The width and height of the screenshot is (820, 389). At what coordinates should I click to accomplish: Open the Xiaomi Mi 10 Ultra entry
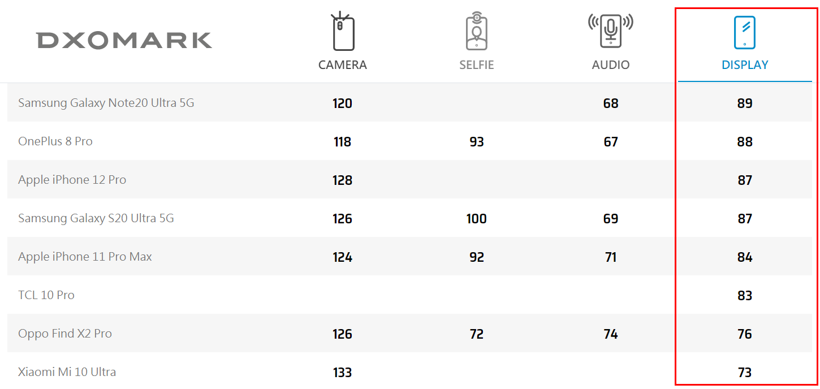point(67,372)
